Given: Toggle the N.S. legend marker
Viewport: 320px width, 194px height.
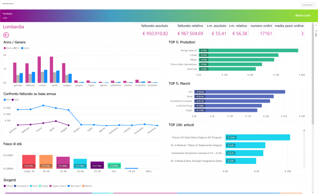Looking at the screenshot, I should pos(15,48).
